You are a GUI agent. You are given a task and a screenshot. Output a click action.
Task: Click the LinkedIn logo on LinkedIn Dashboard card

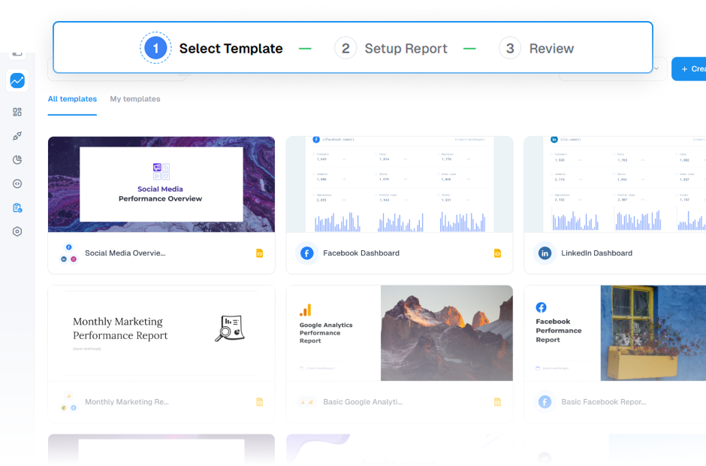coord(545,253)
